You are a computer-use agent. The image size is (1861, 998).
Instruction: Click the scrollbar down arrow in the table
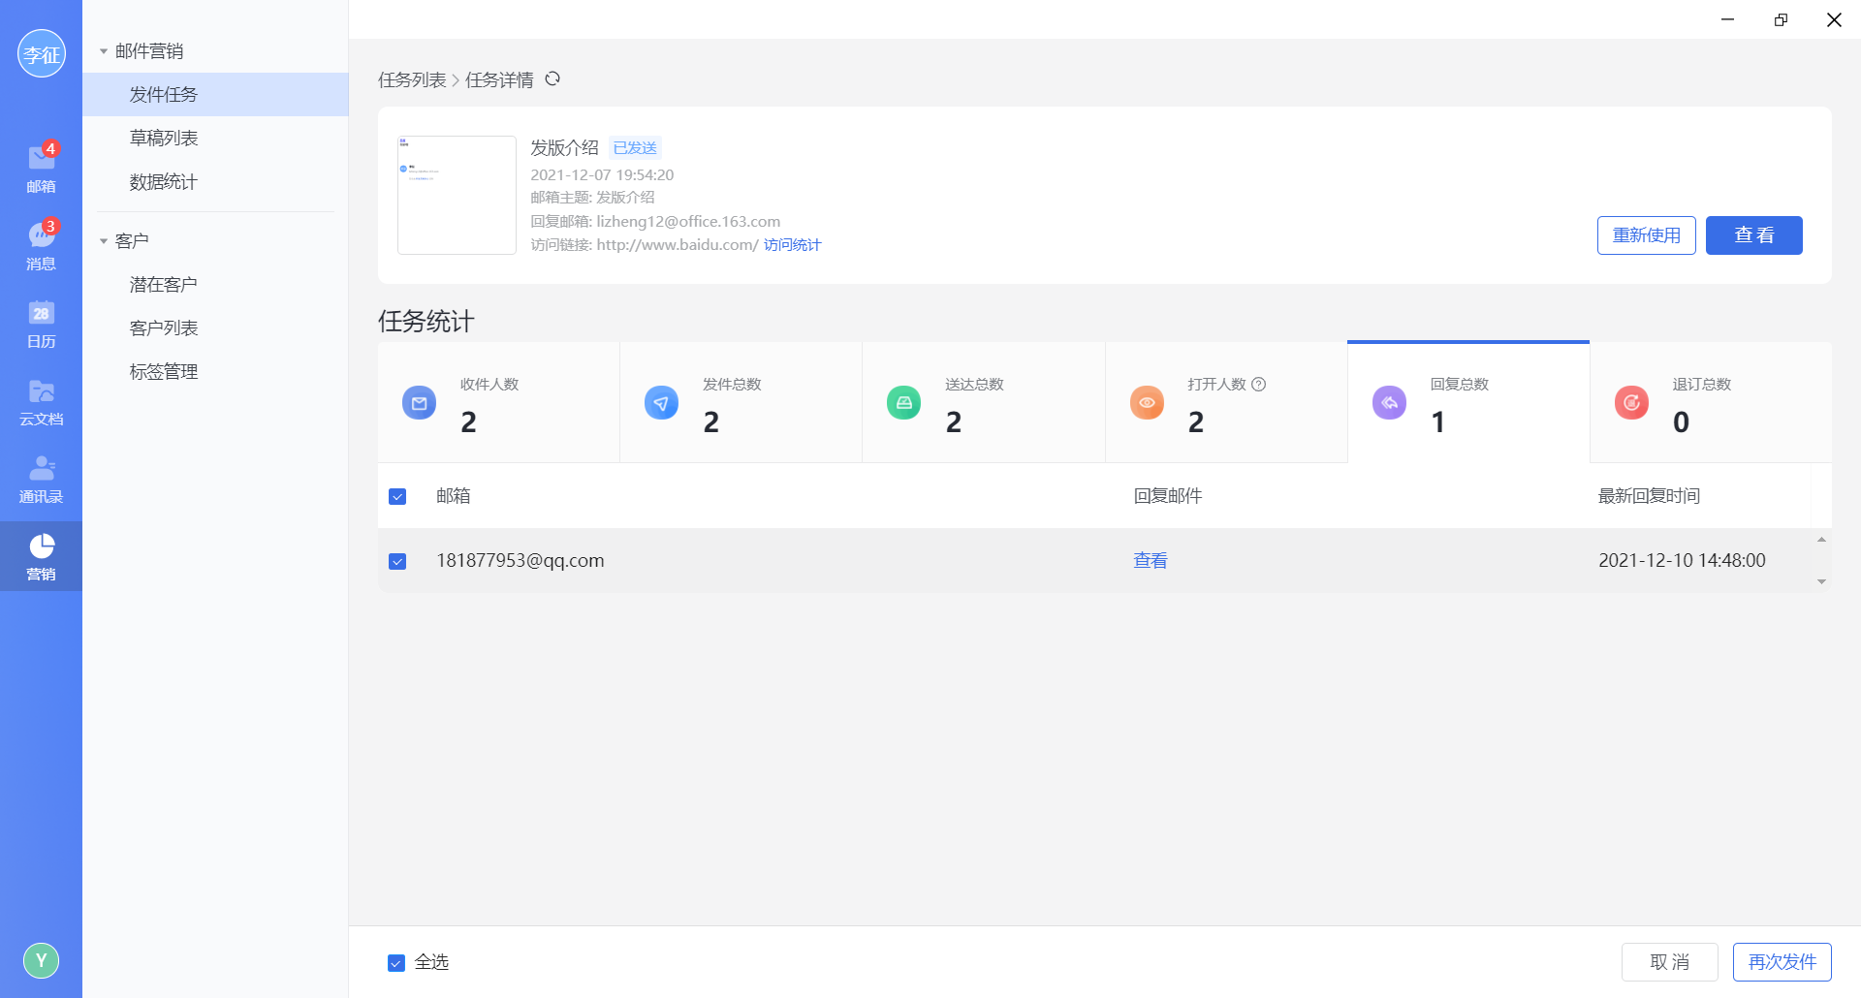(1821, 581)
